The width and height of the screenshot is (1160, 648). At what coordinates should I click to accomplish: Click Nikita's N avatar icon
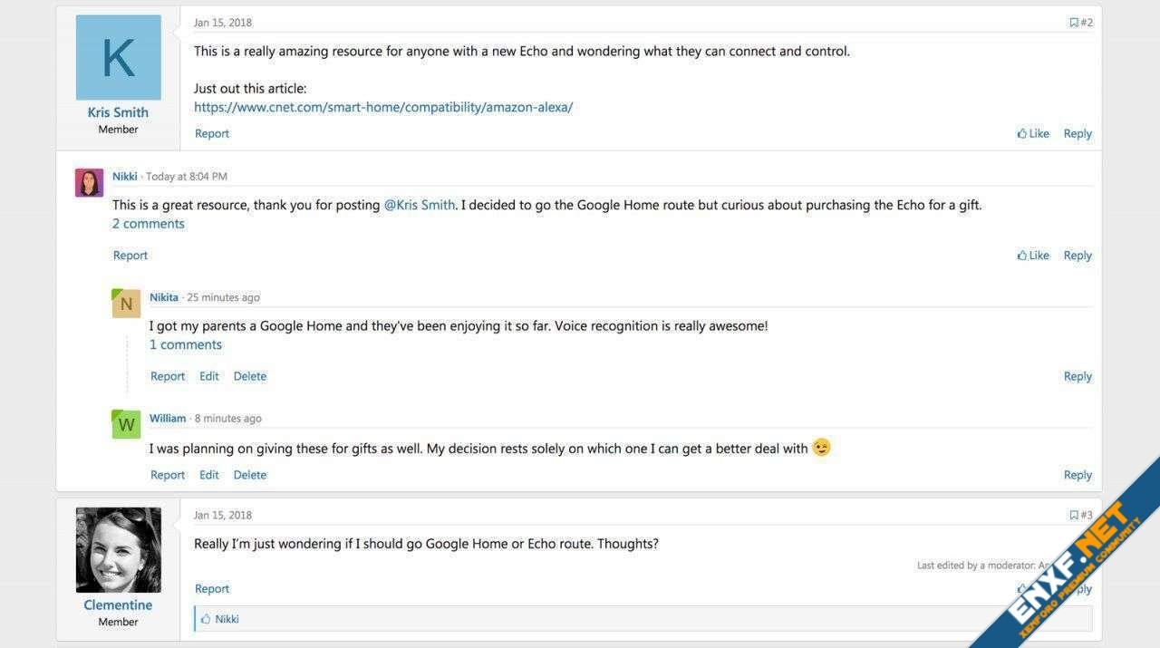click(126, 304)
